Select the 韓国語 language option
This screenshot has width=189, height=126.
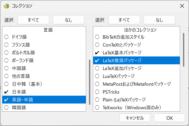click(6, 107)
